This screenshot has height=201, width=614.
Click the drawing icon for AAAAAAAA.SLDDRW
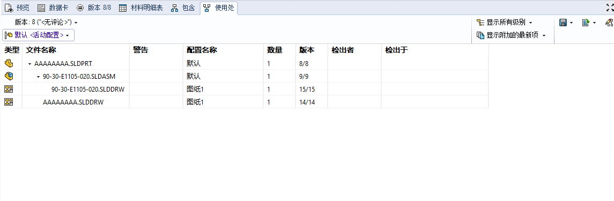[9, 102]
